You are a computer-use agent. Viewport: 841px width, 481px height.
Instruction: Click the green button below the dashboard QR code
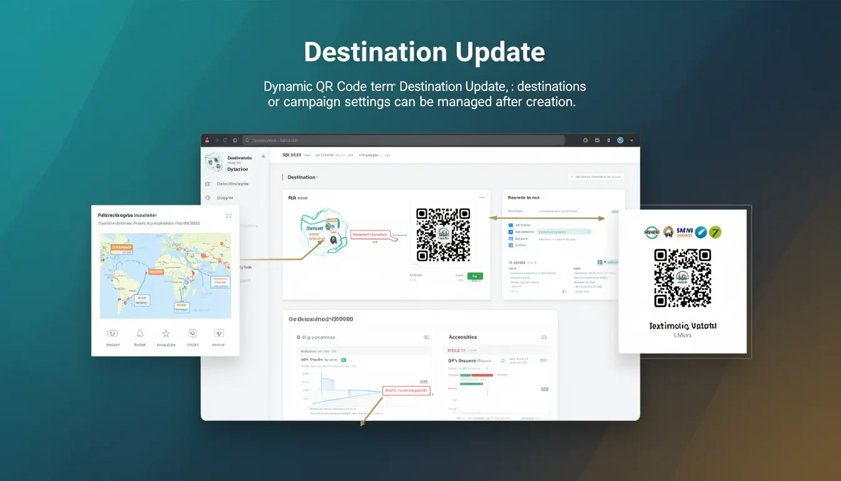tap(475, 276)
